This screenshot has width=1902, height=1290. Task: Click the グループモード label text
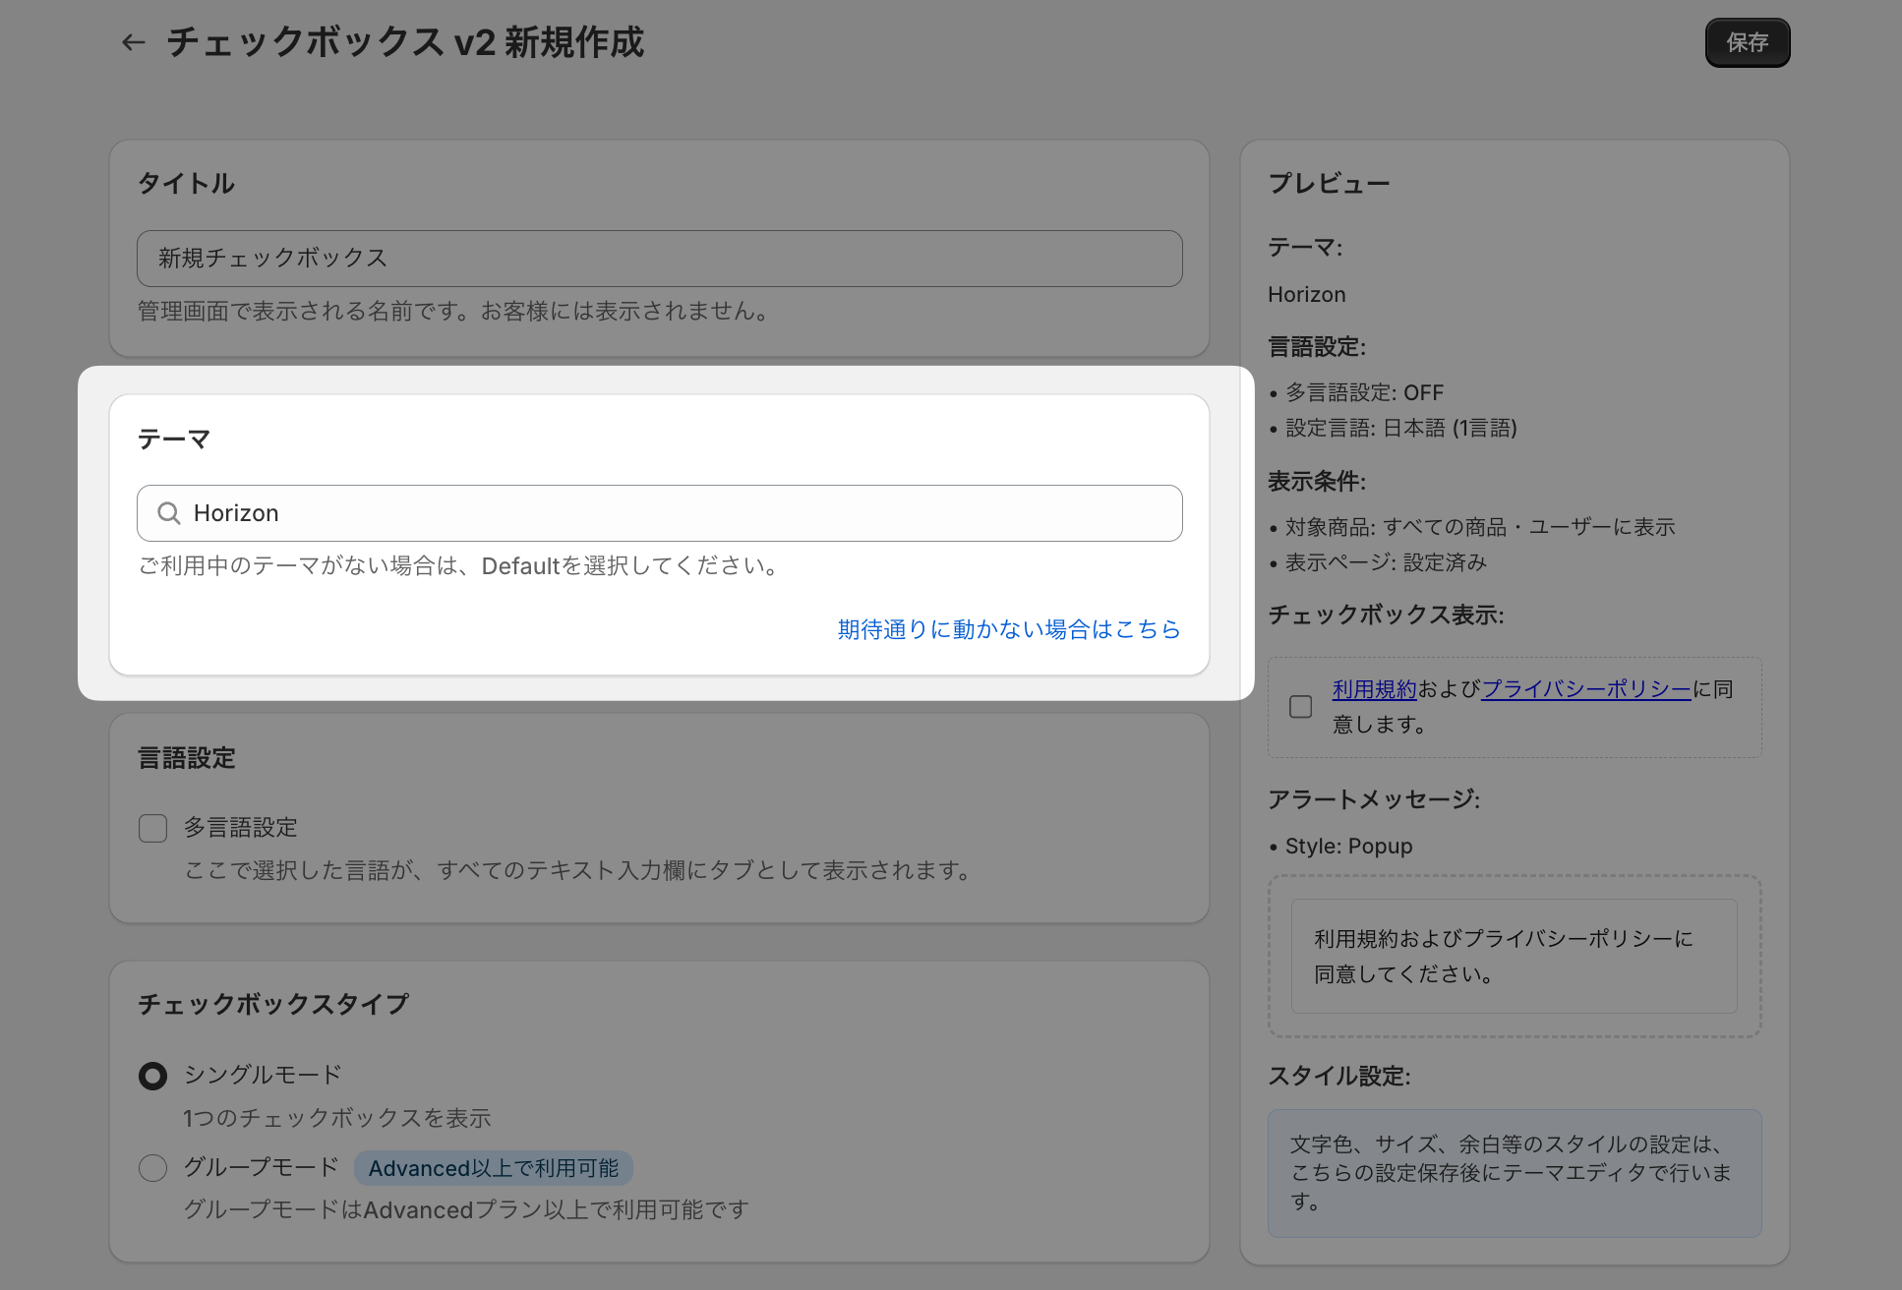(262, 1167)
